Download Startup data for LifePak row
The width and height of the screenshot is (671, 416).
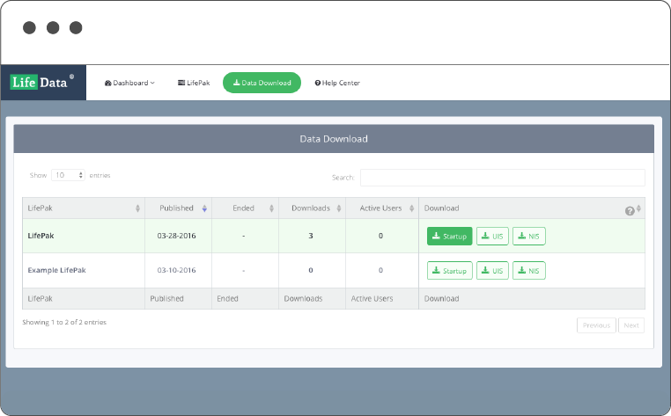[x=449, y=236]
